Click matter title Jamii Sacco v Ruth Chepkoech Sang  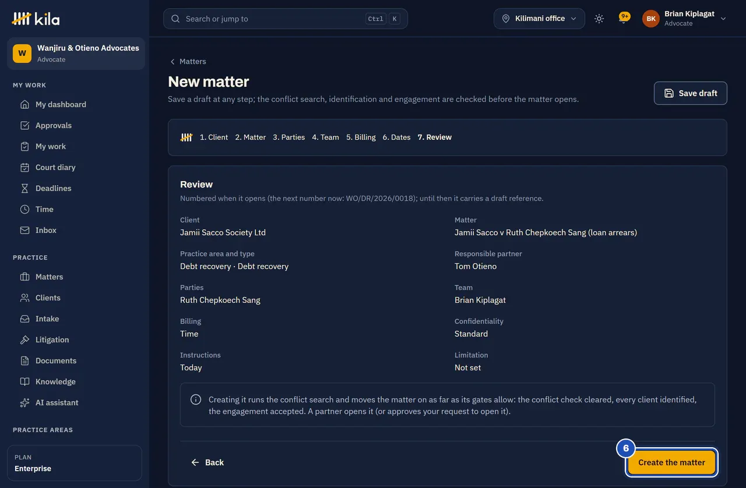(x=546, y=232)
